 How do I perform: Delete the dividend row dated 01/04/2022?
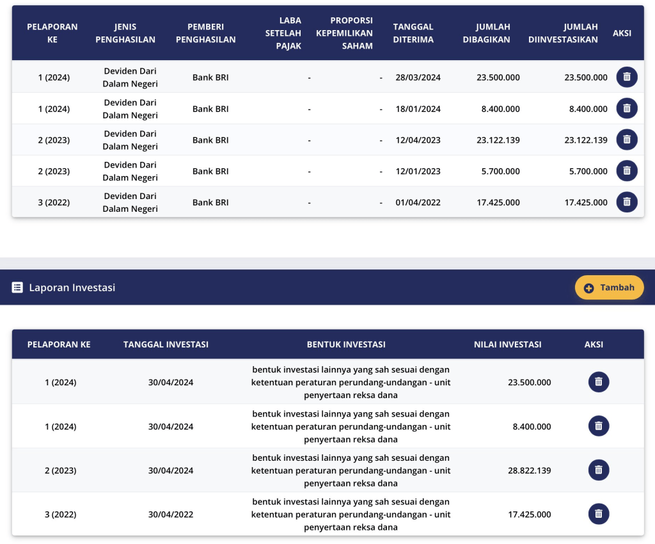tap(626, 202)
